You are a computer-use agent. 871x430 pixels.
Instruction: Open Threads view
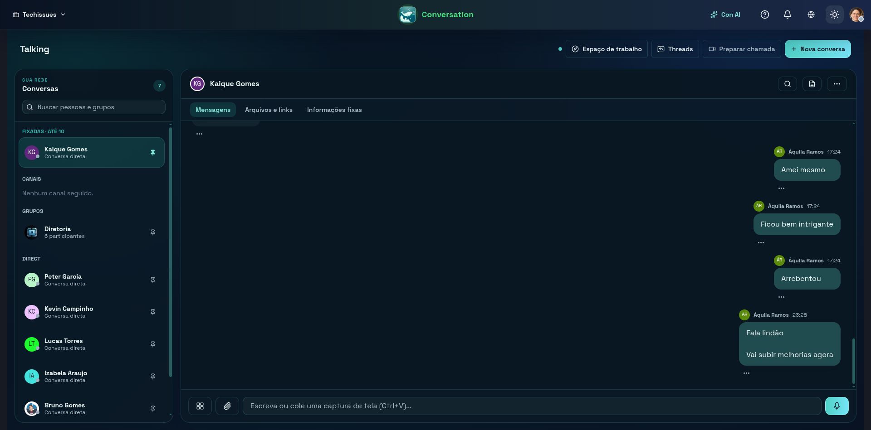(x=675, y=49)
